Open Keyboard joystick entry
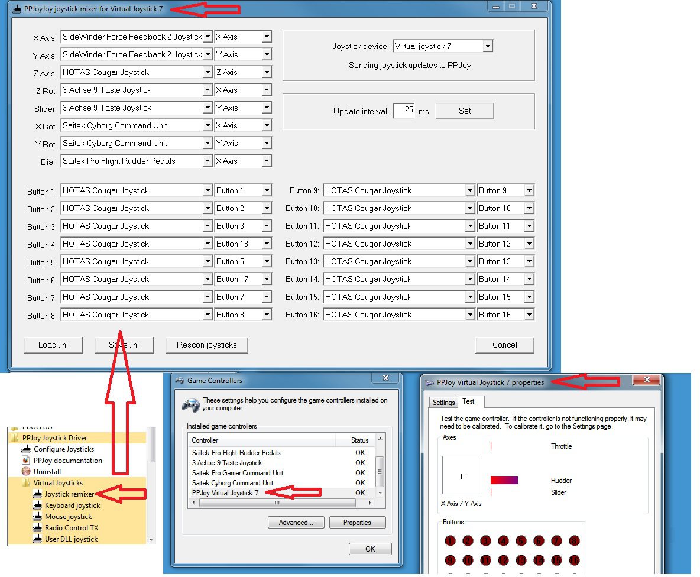This screenshot has height=577, width=700. click(72, 505)
